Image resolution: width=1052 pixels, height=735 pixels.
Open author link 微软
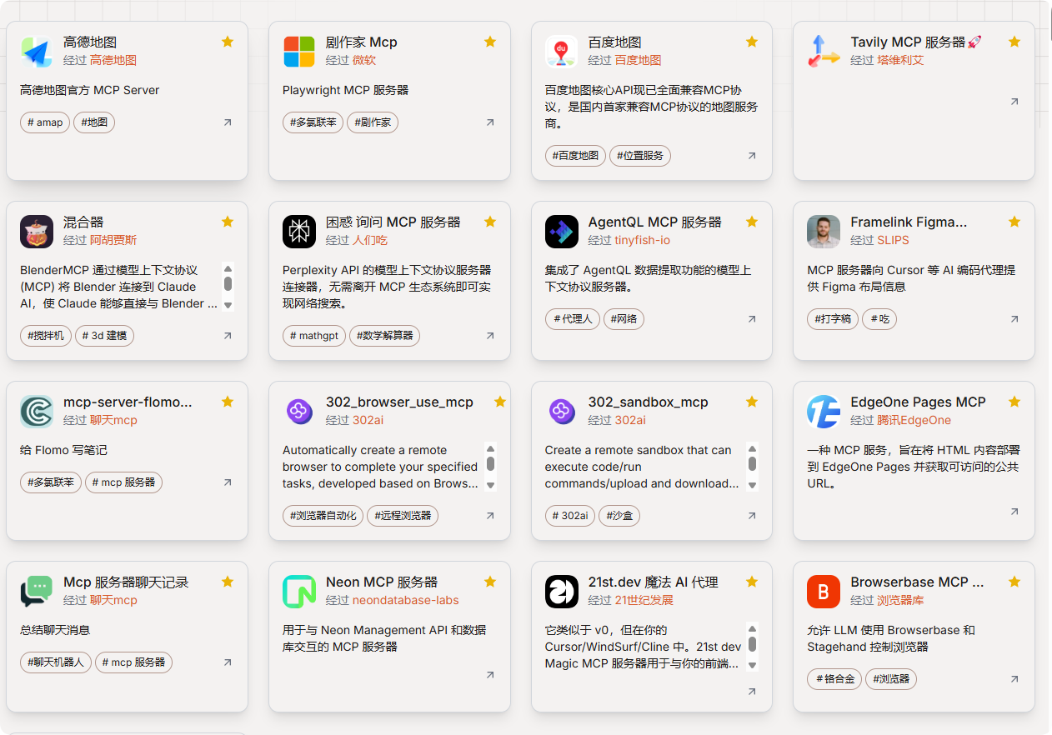[364, 60]
